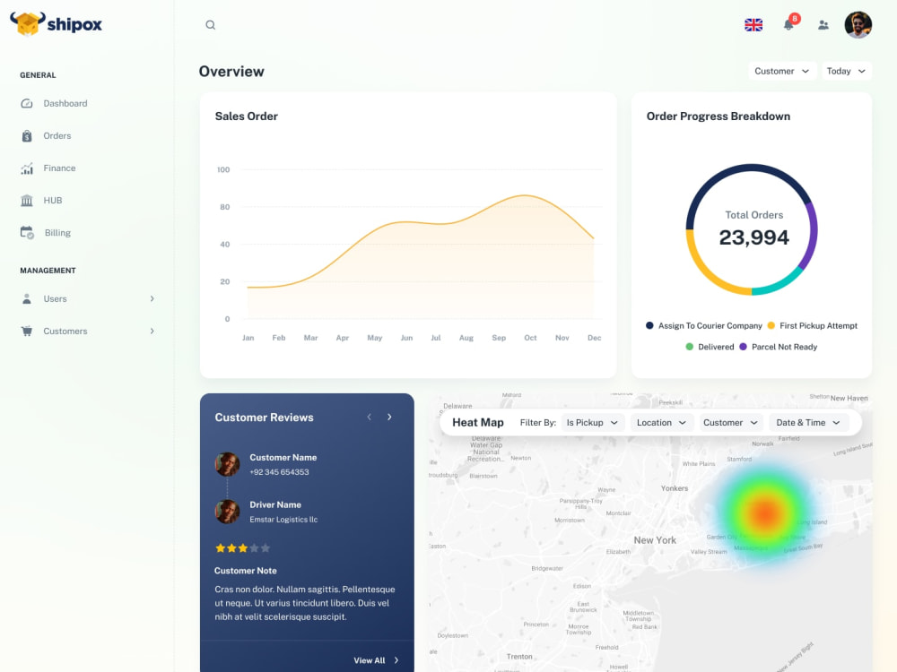This screenshot has height=672, width=897.
Task: Click the Orders bag icon
Action: 27,136
